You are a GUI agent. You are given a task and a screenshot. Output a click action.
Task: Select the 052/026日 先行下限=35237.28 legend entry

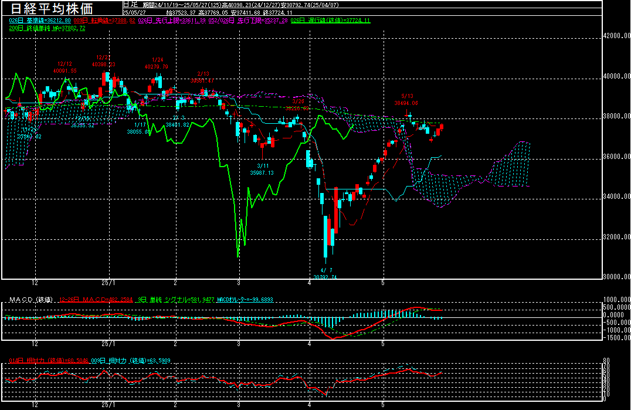tap(248, 21)
